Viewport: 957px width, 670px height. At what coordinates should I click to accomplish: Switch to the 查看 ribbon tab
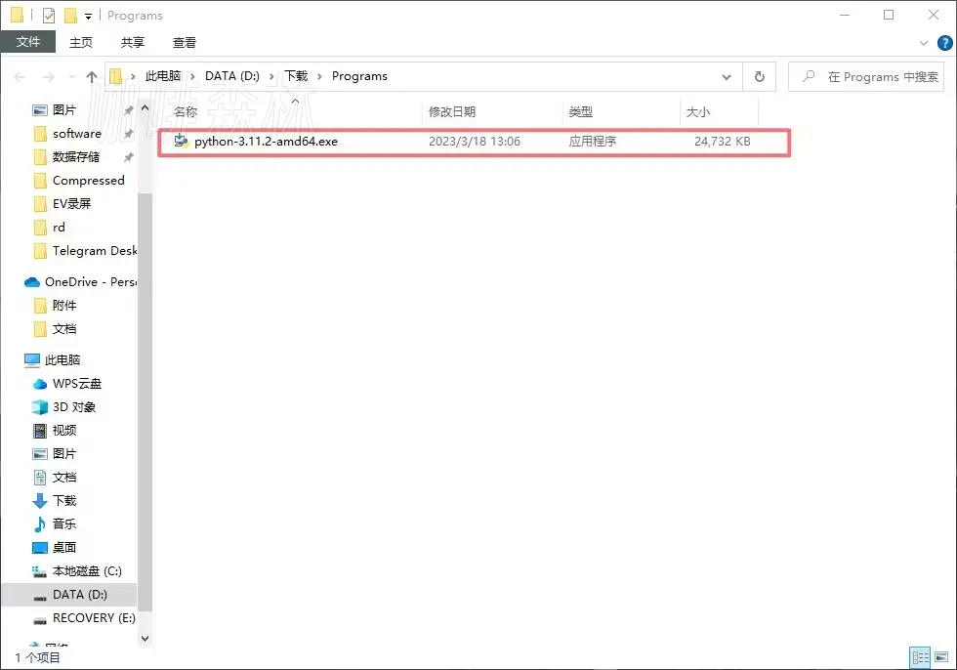tap(185, 42)
